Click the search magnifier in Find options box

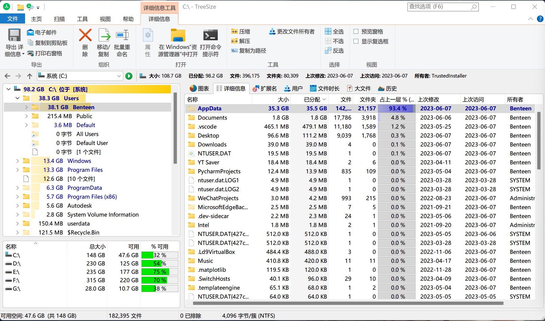click(474, 7)
